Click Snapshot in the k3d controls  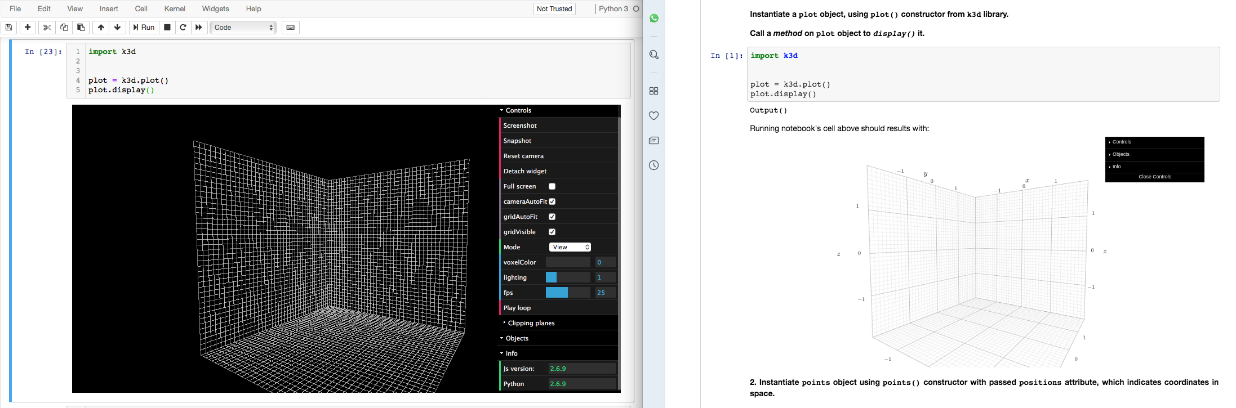pos(558,141)
